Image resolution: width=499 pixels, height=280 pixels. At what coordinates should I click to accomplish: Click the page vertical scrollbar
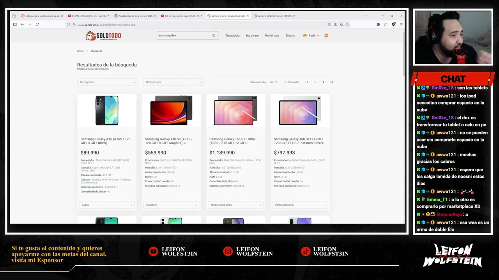tap(403, 54)
